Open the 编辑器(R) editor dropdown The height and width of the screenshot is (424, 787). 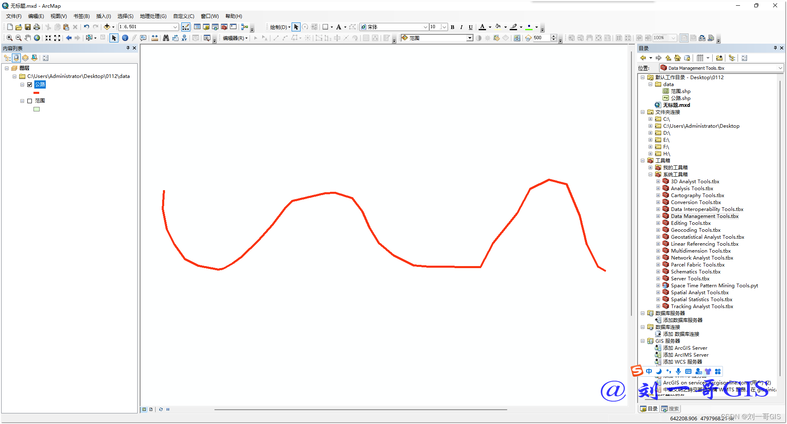pos(235,38)
